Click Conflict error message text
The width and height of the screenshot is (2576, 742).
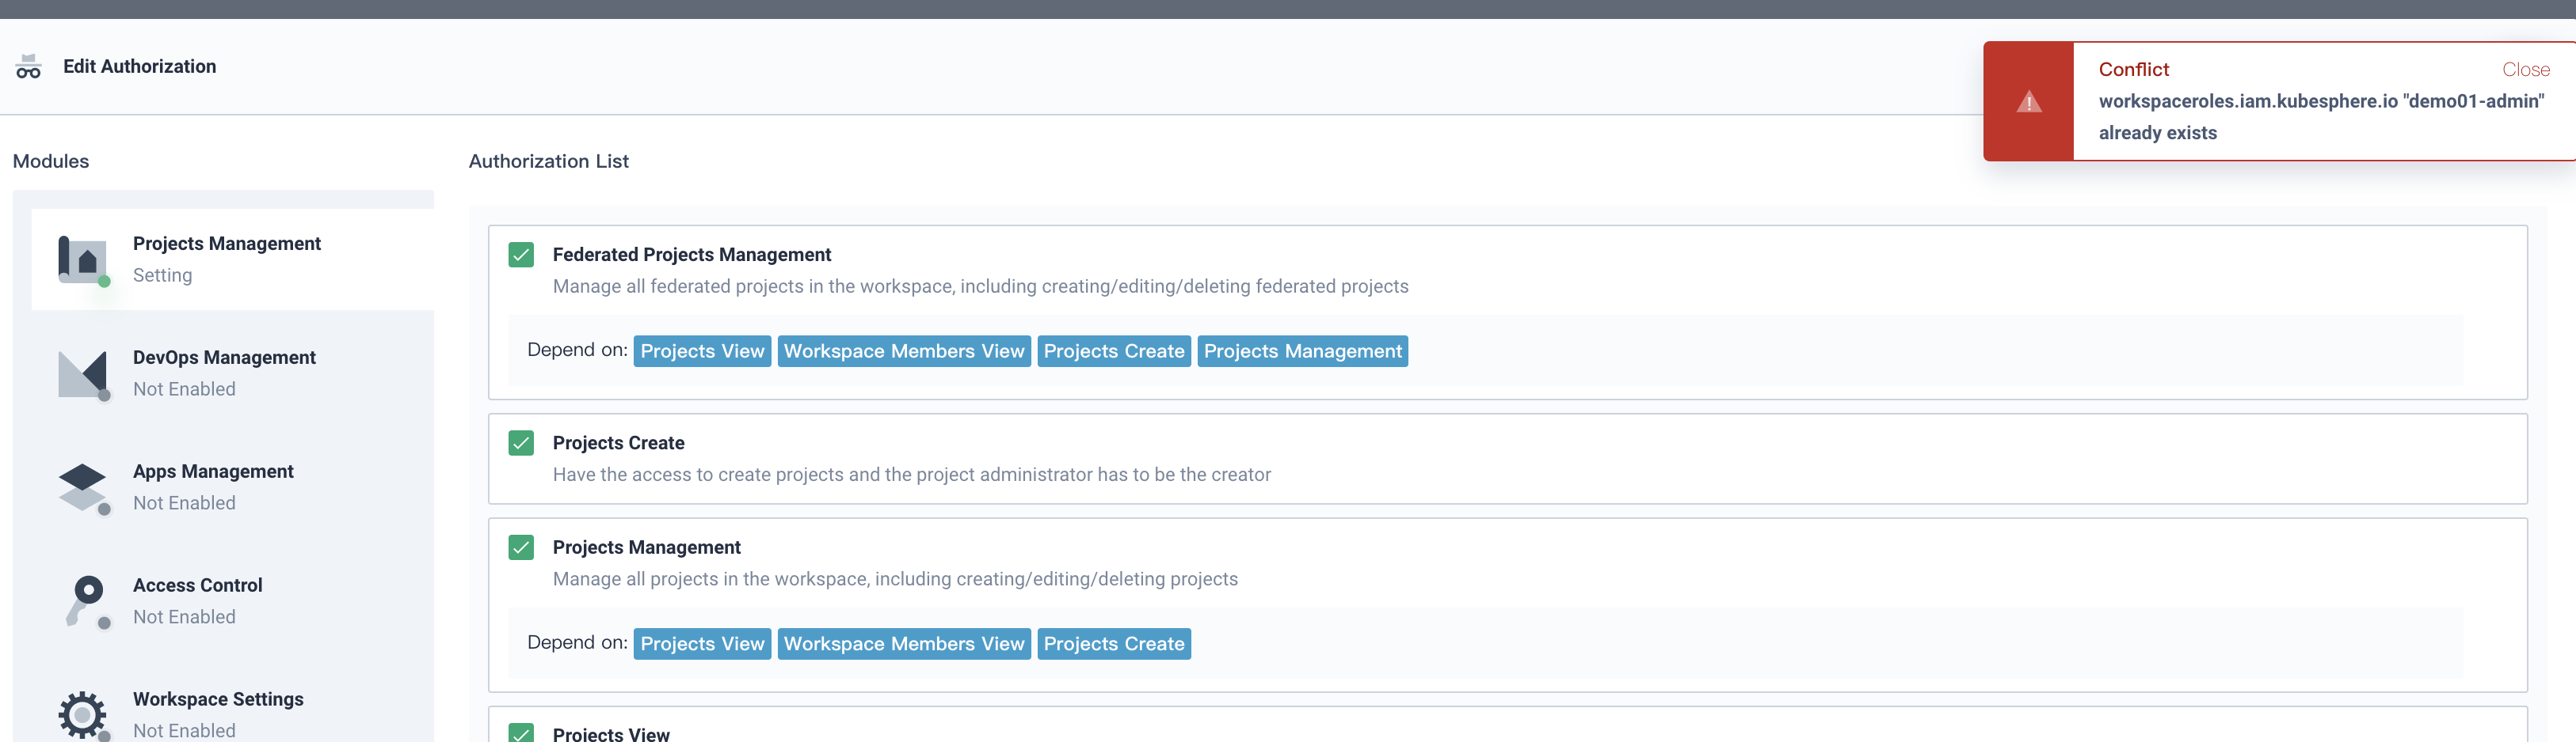click(x=2321, y=117)
